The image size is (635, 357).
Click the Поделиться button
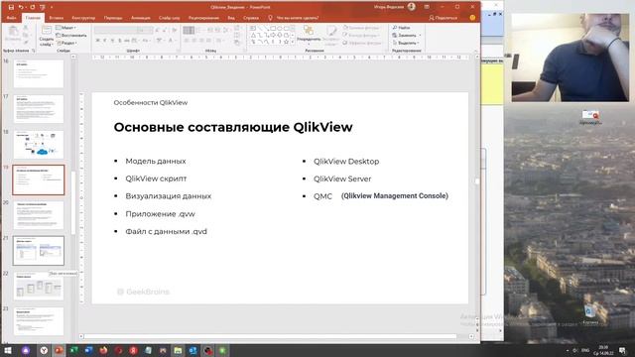(x=444, y=18)
